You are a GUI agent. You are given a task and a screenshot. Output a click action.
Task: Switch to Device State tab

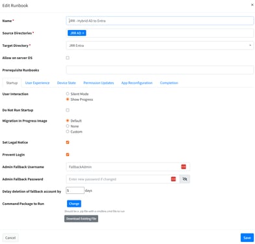click(x=66, y=83)
